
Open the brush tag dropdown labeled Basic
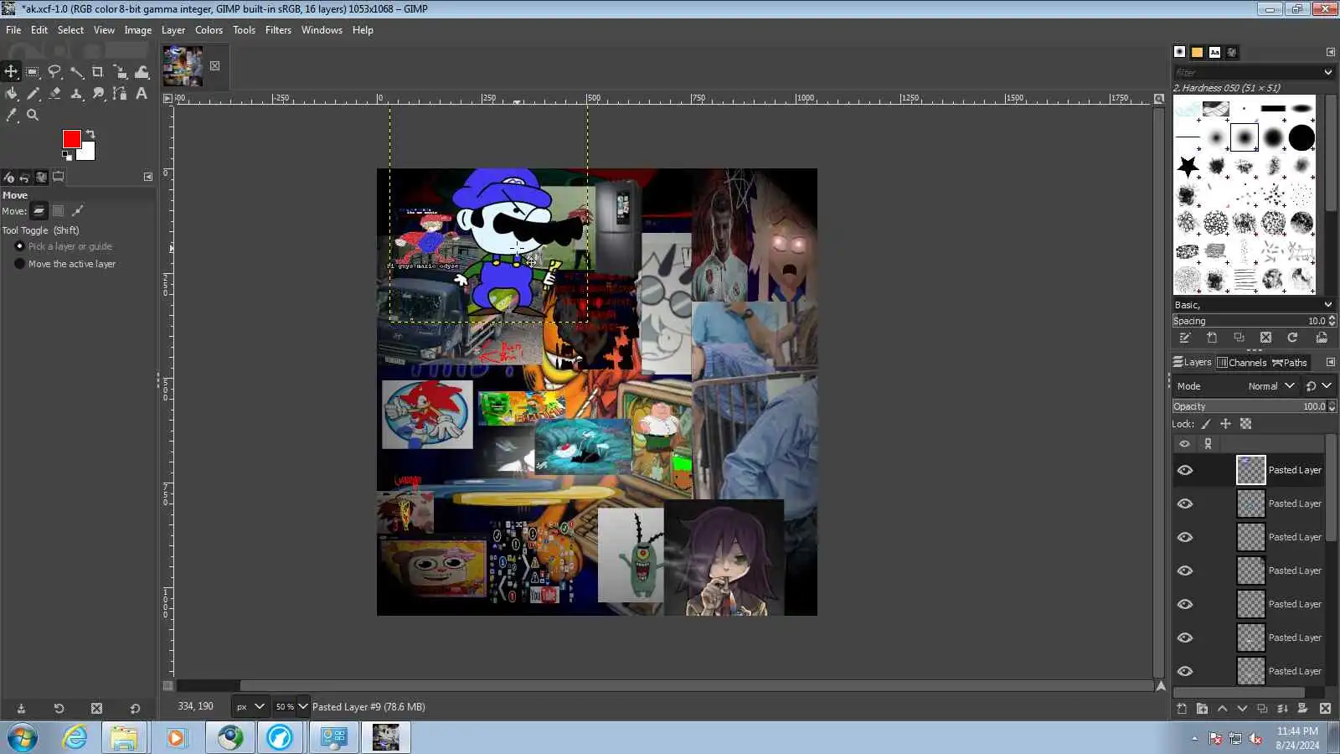point(1253,305)
